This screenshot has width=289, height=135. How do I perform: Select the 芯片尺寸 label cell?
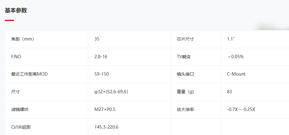coord(196,39)
